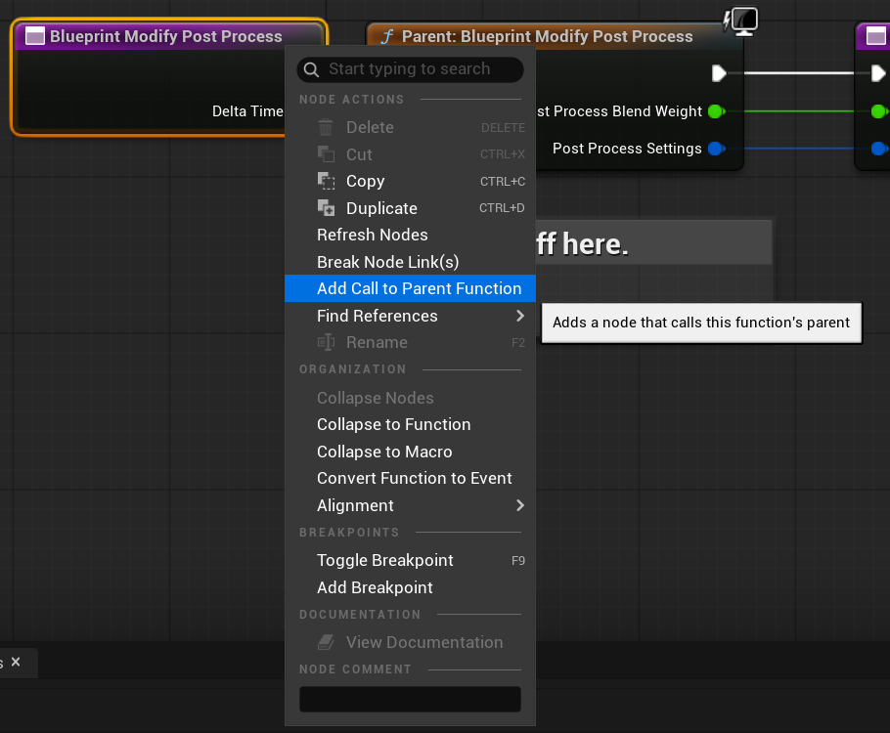This screenshot has height=733, width=890.
Task: Choose Refresh Nodes from context menu
Action: pos(372,235)
